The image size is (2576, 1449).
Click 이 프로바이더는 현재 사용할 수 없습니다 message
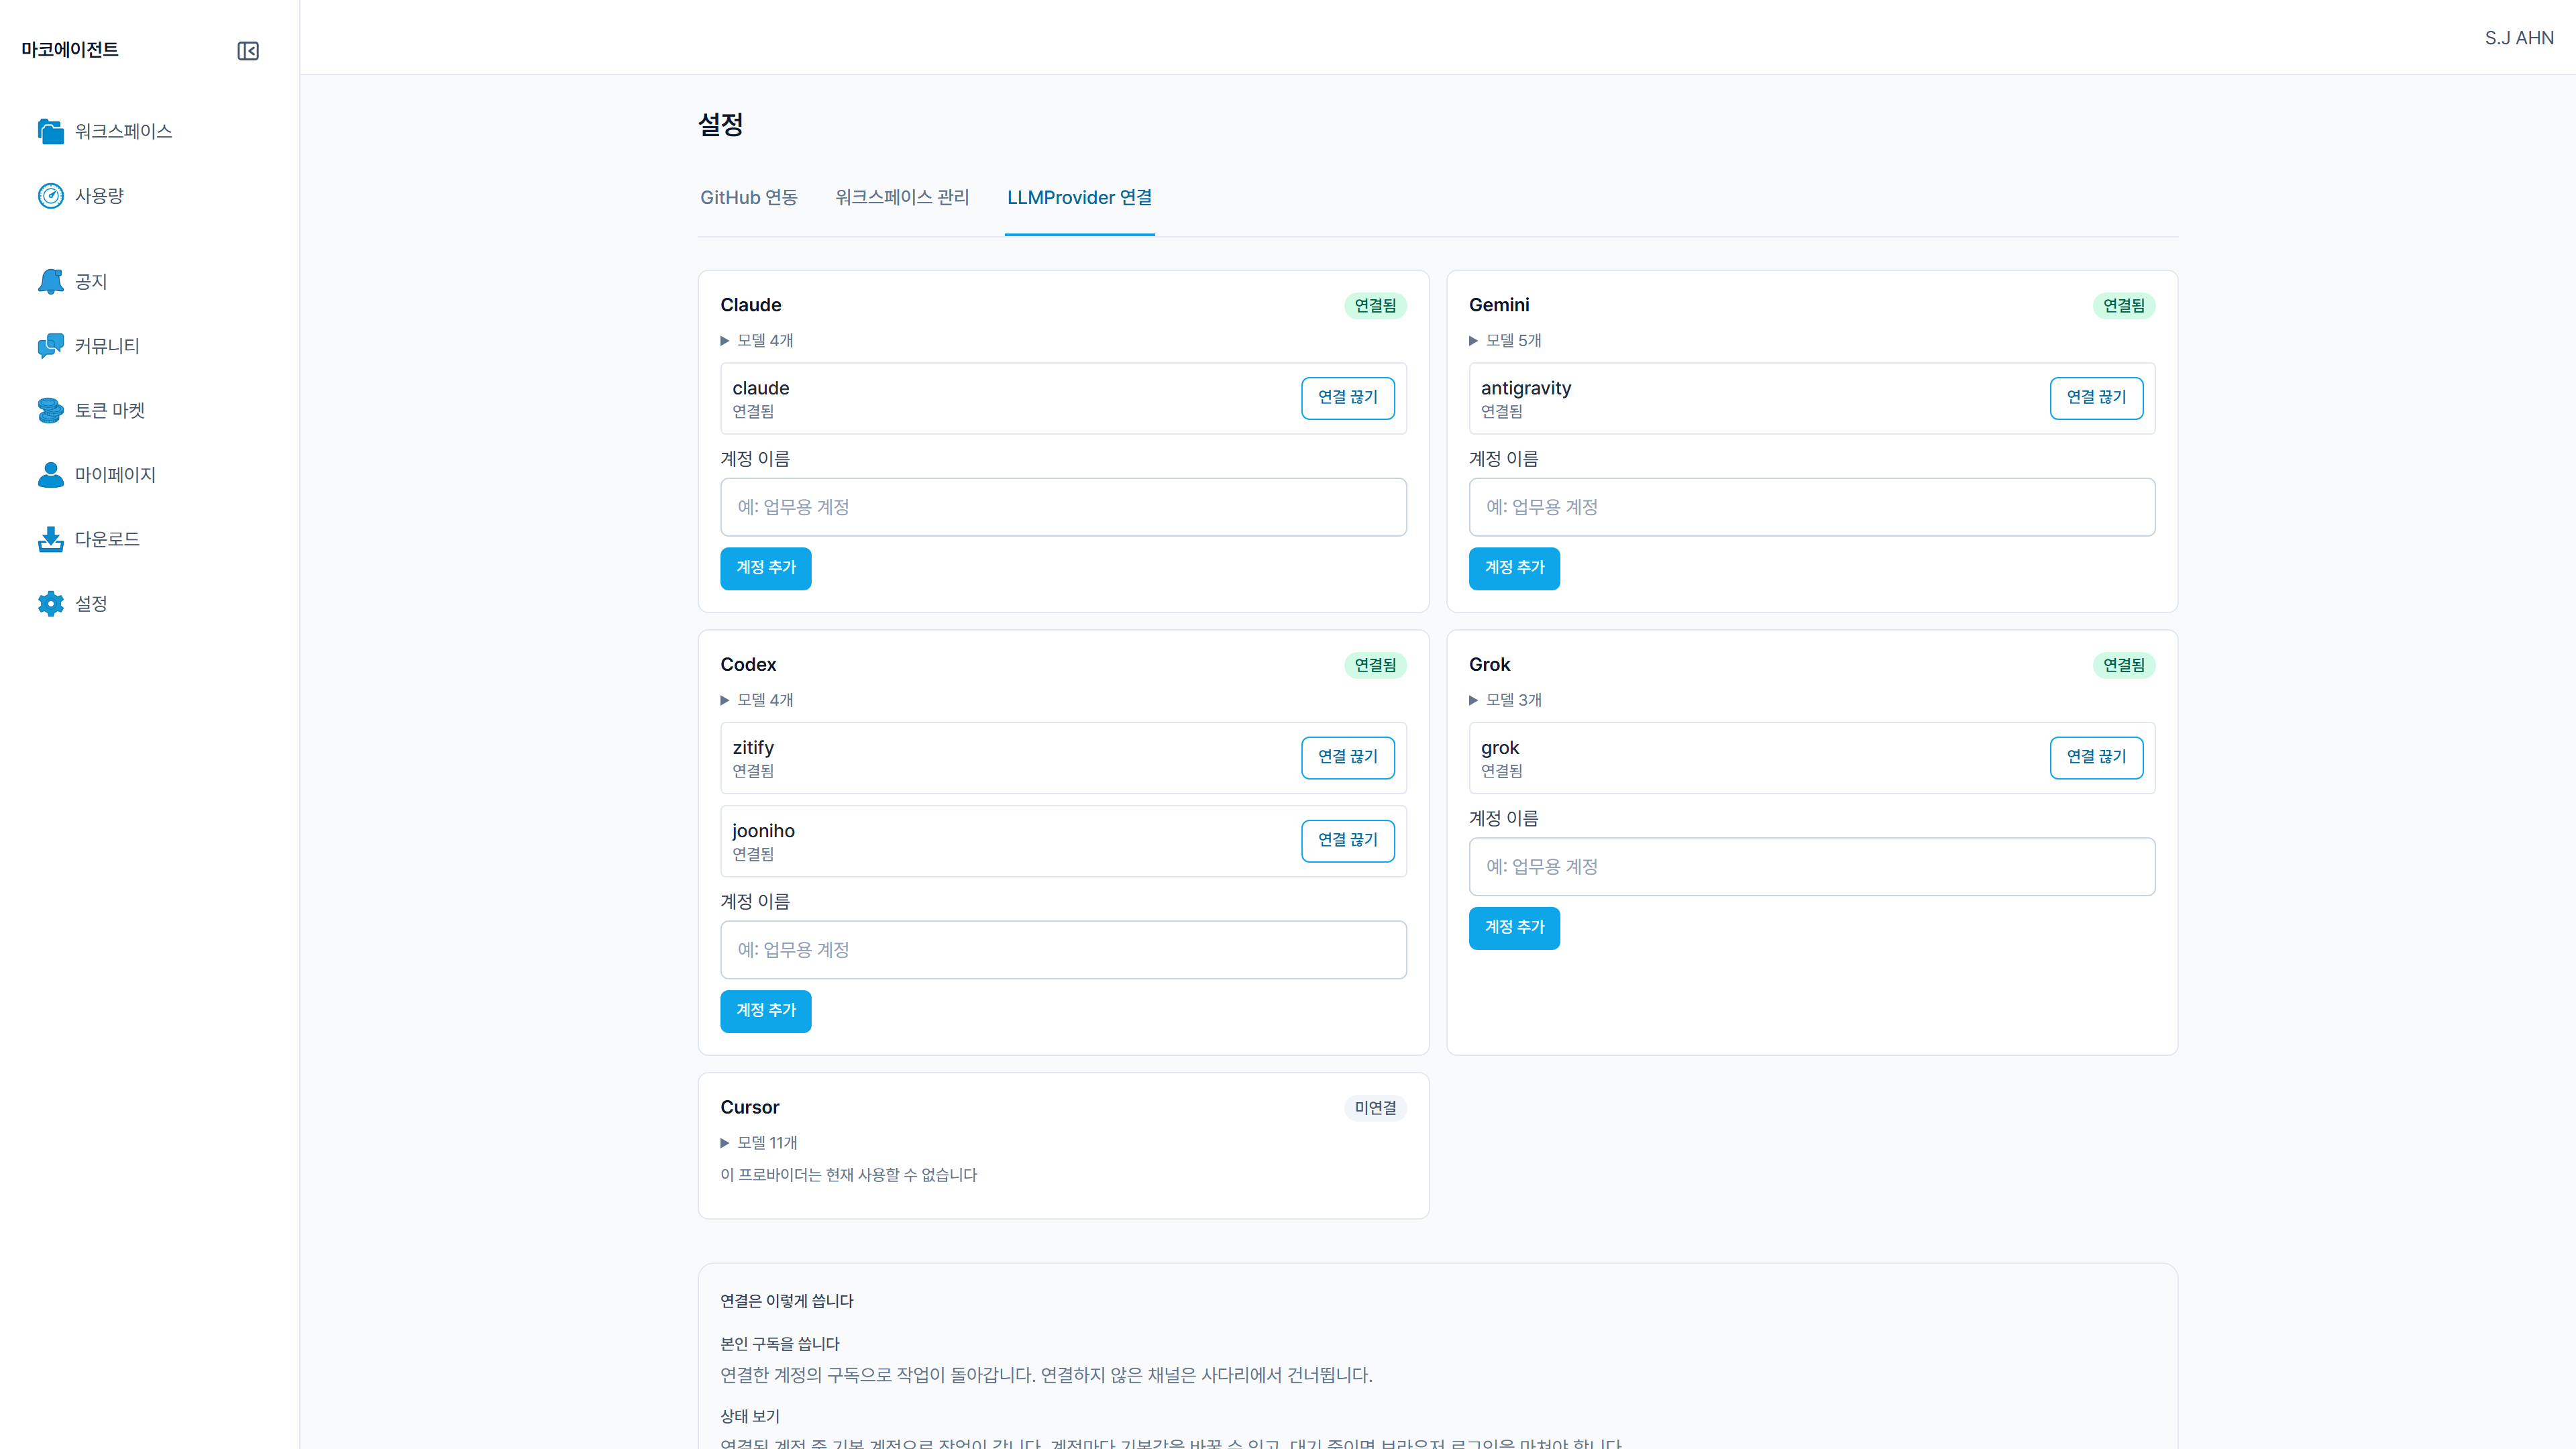click(849, 1175)
